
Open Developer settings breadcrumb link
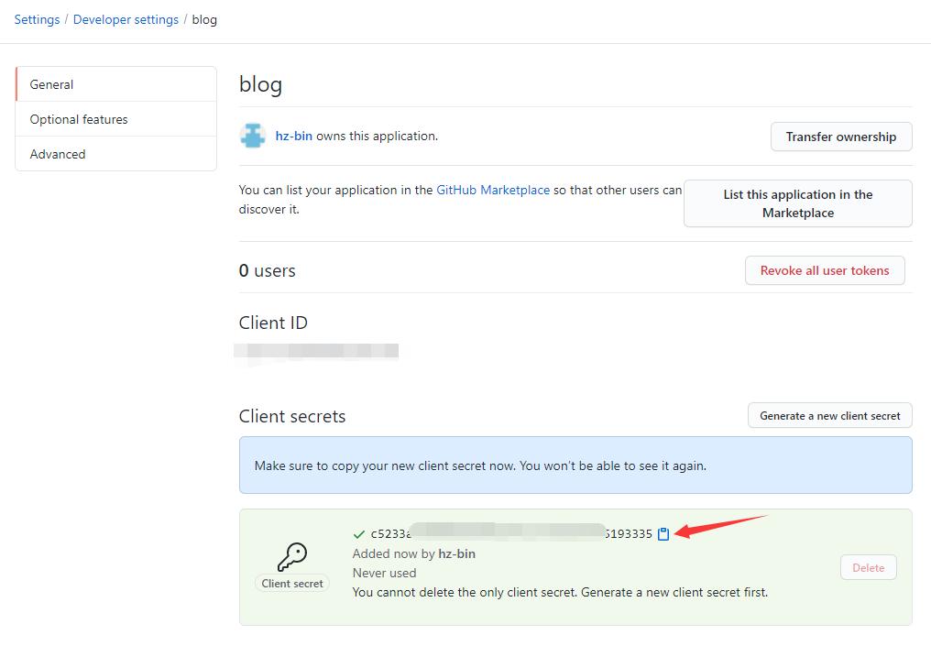click(x=126, y=19)
